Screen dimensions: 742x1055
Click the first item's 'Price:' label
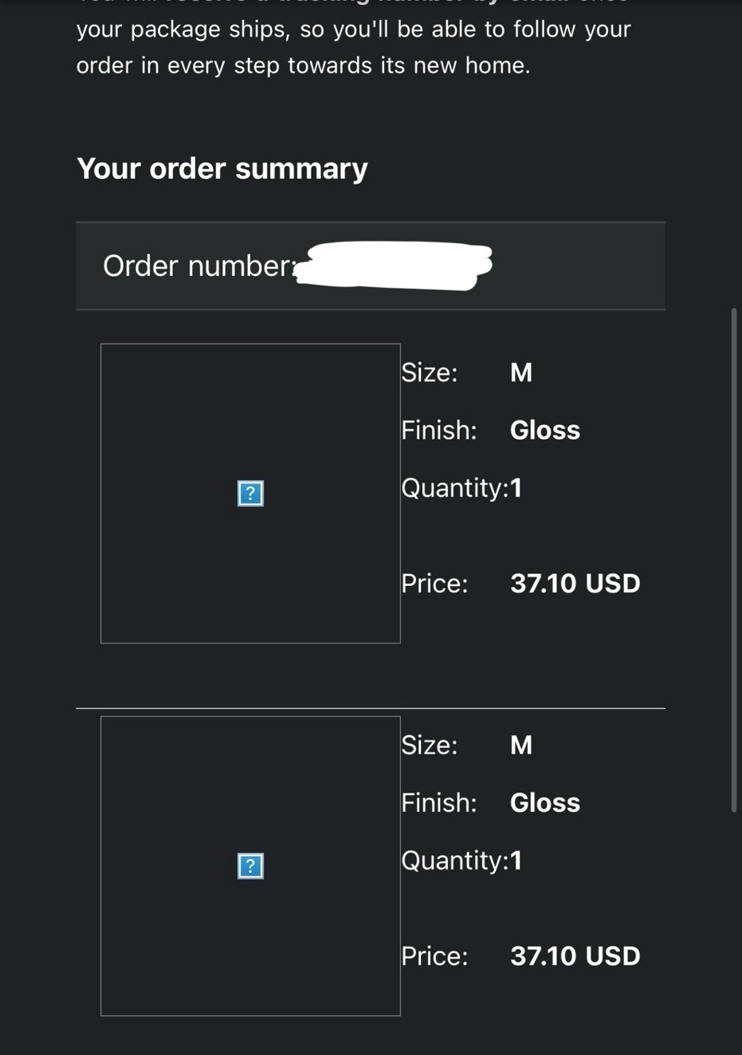tap(434, 584)
